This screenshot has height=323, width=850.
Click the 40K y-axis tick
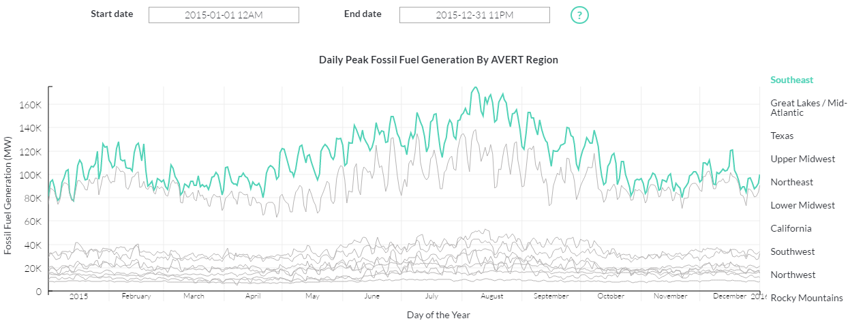click(33, 245)
